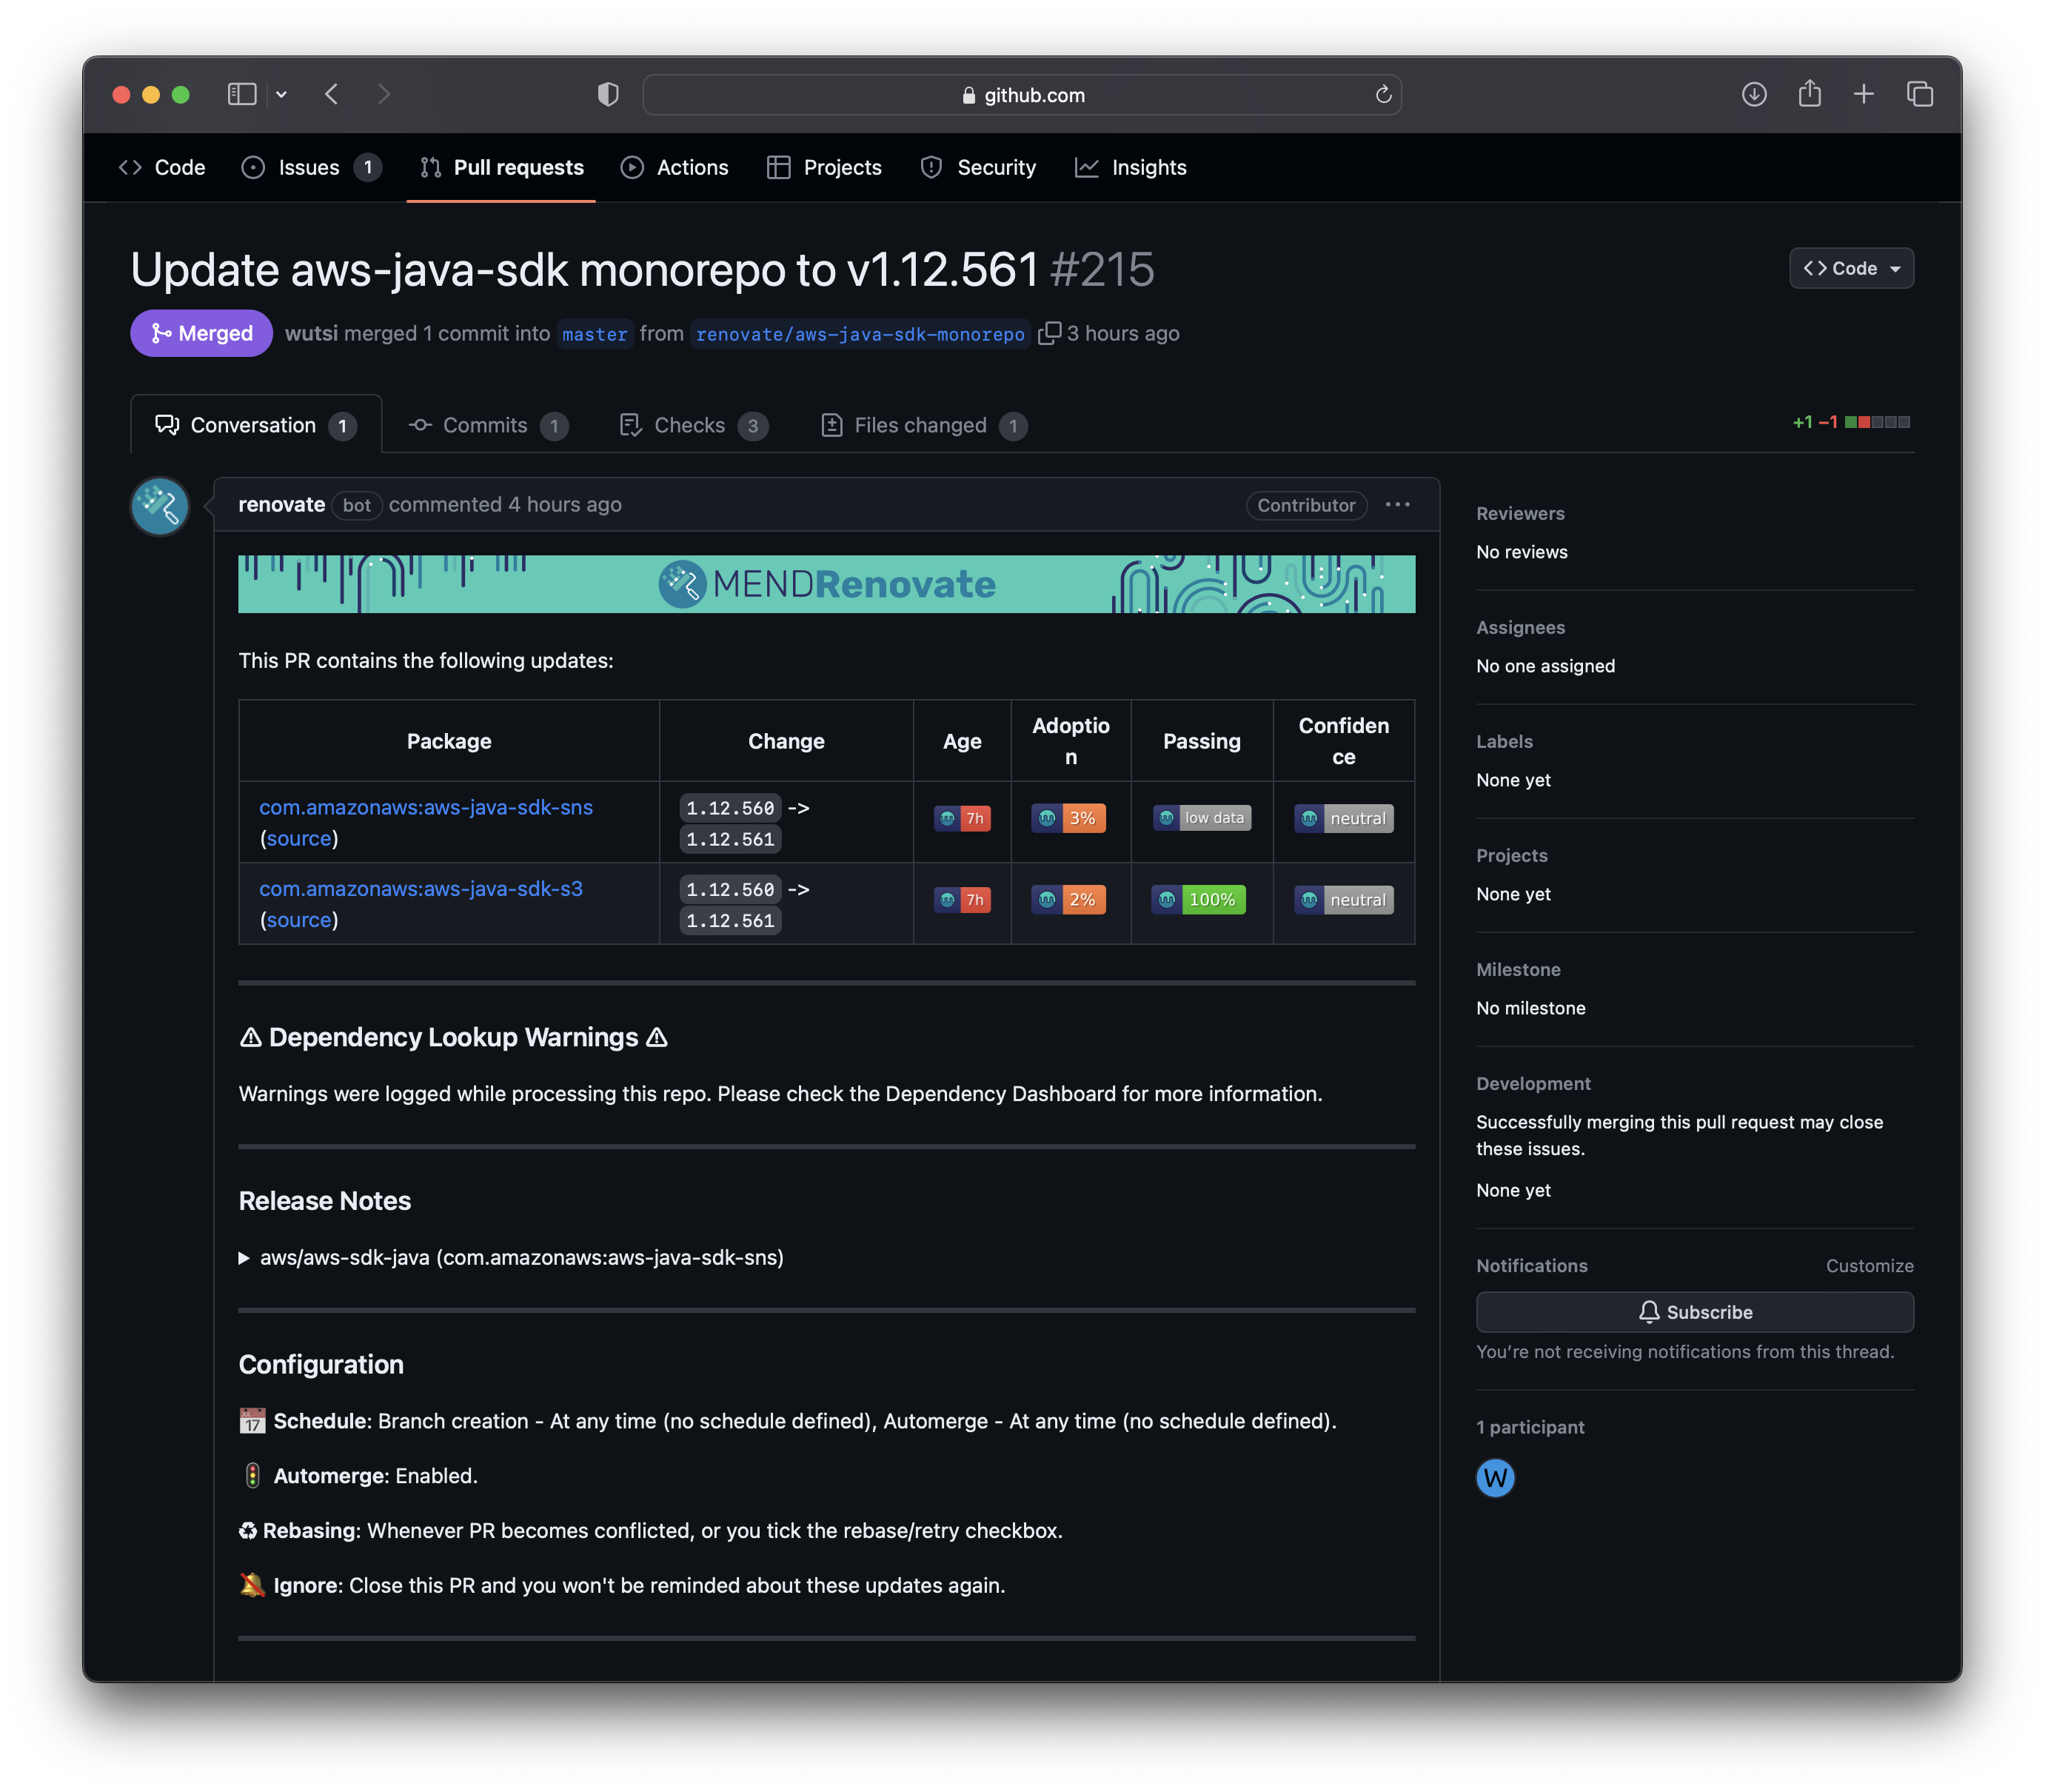Image resolution: width=2045 pixels, height=1792 pixels.
Task: Click the renovate bot avatar
Action: coord(160,506)
